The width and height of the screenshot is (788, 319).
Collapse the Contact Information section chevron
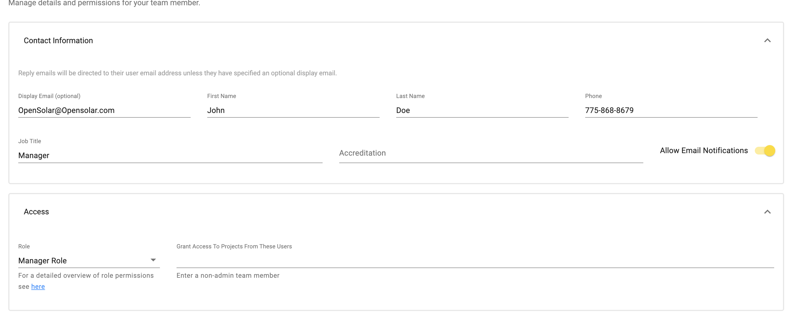tap(767, 40)
